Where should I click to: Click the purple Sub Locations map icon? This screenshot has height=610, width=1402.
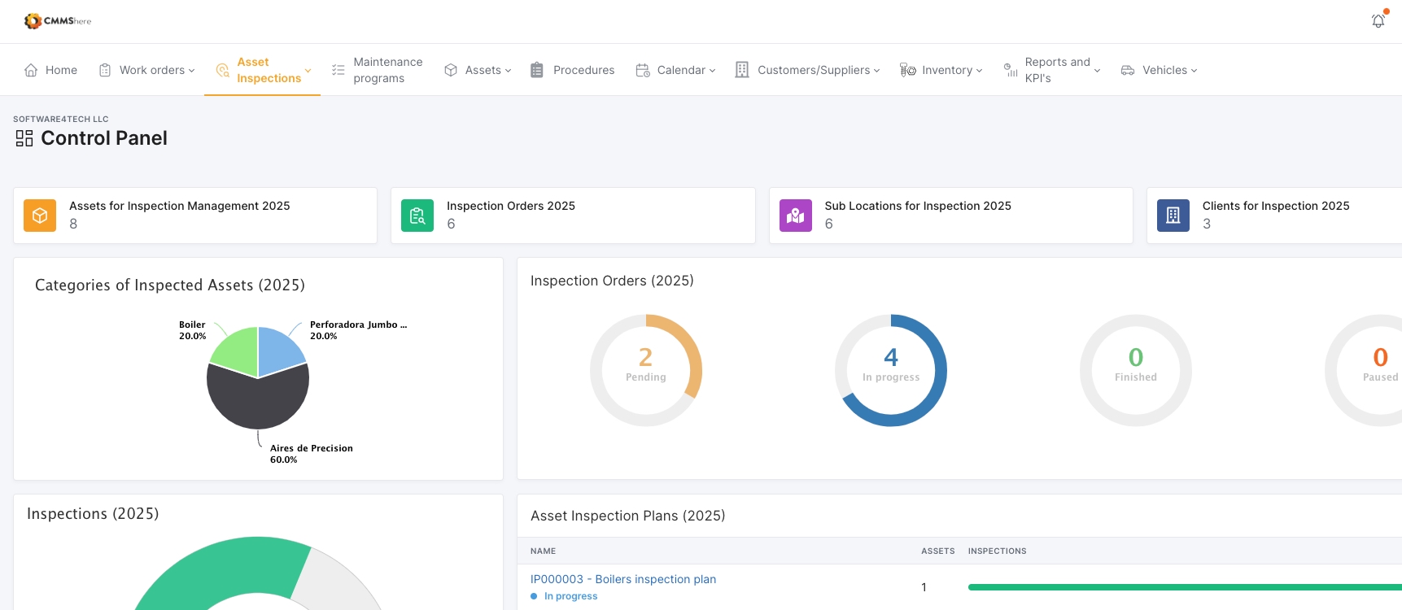click(795, 216)
